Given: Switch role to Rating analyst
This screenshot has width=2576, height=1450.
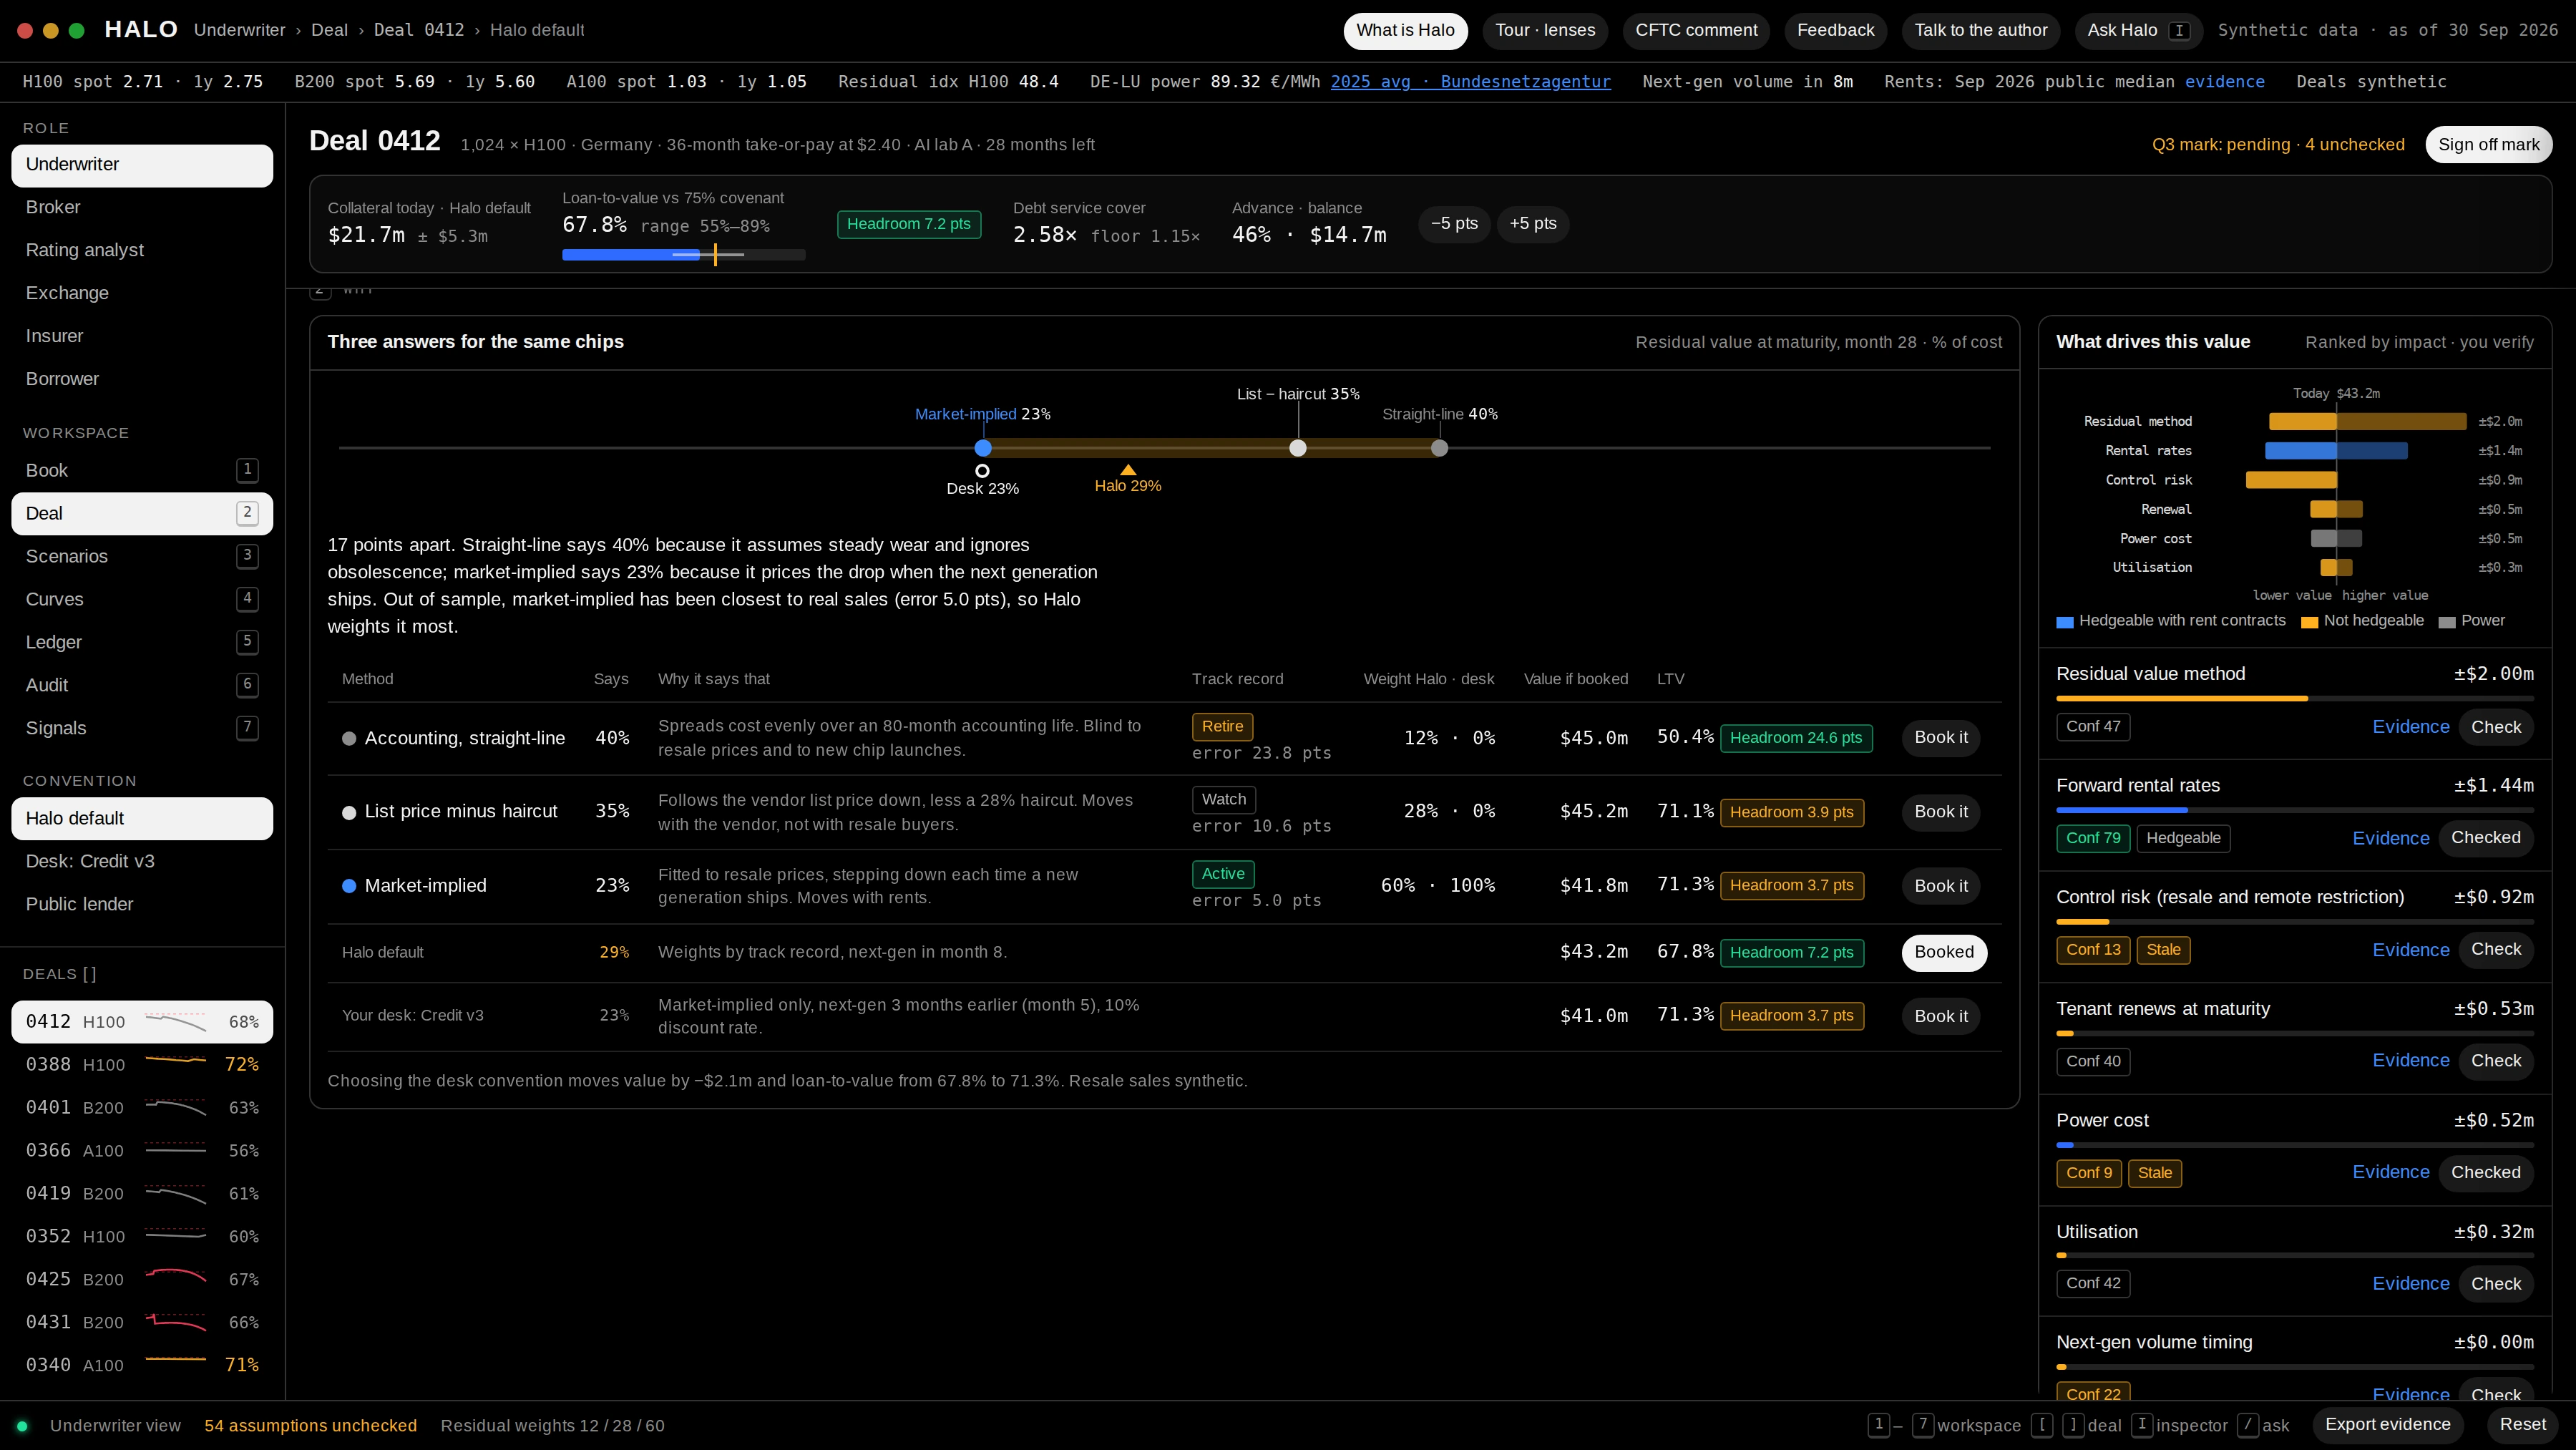Looking at the screenshot, I should click(142, 250).
